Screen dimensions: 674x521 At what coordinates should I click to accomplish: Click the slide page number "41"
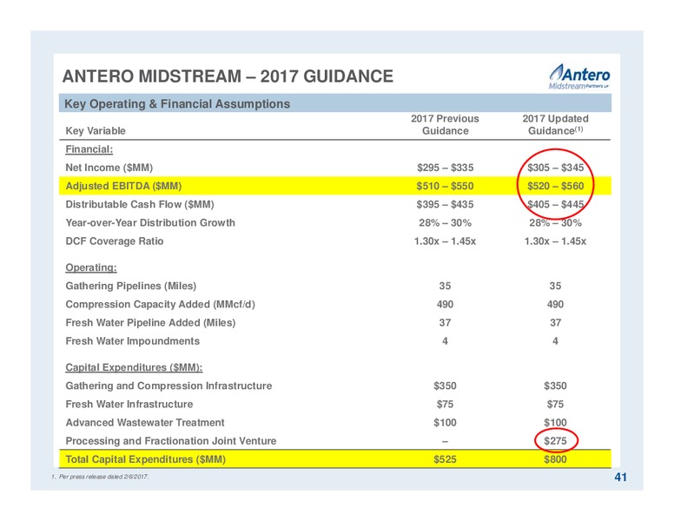pos(620,478)
